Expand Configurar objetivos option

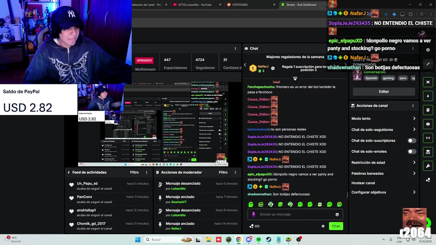point(414,192)
